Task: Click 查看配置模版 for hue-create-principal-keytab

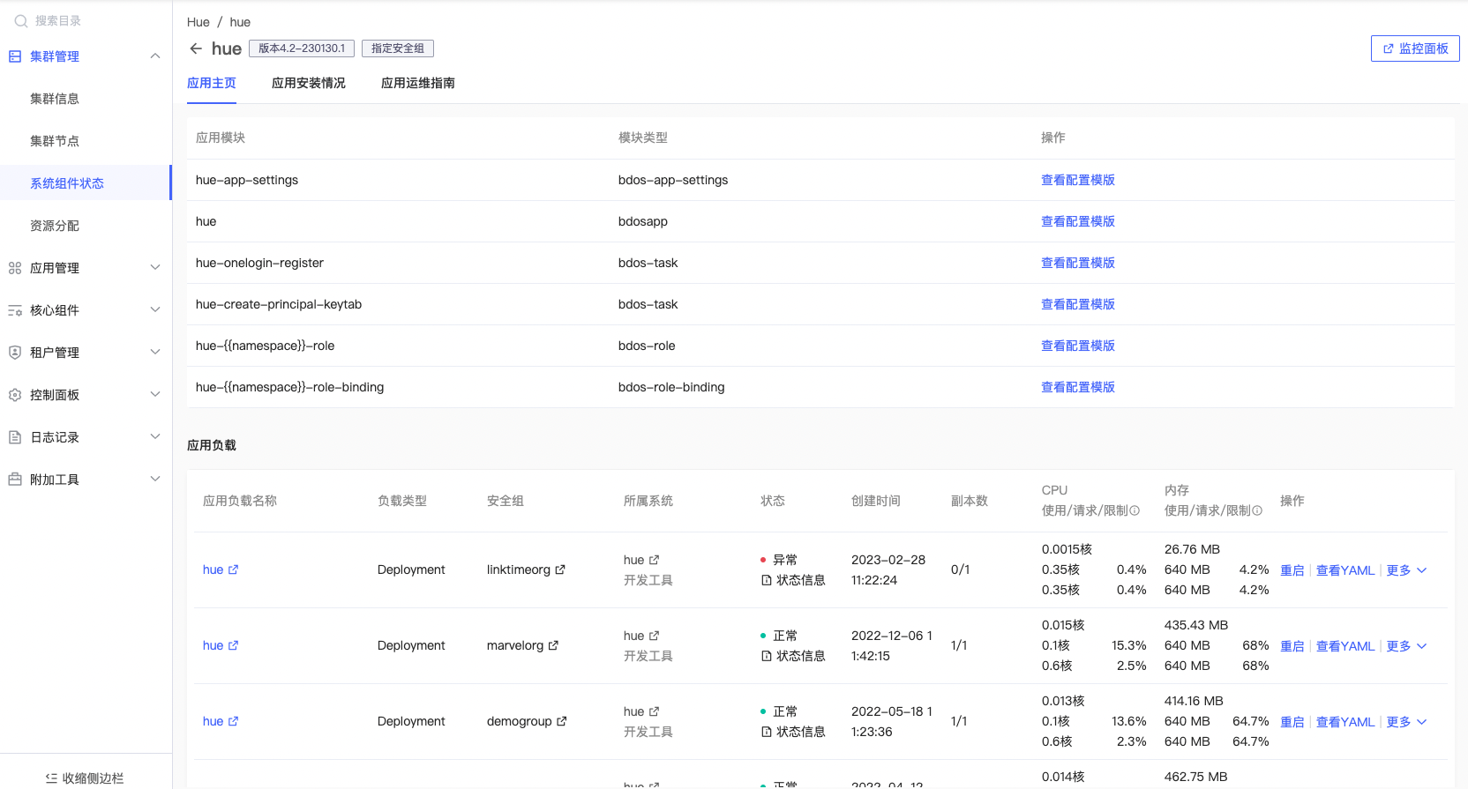Action: (1078, 304)
